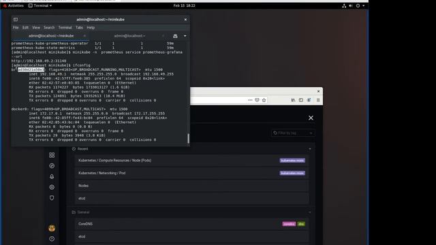Image resolution: width=436 pixels, height=245 pixels.
Task: Open the volume tray icon
Action: click(x=351, y=5)
